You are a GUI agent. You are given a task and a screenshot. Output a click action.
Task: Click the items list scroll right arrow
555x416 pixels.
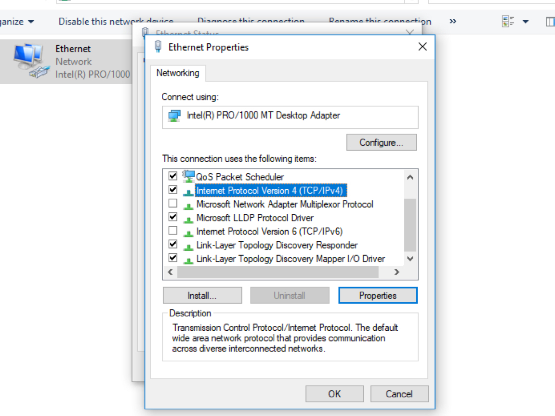point(397,272)
